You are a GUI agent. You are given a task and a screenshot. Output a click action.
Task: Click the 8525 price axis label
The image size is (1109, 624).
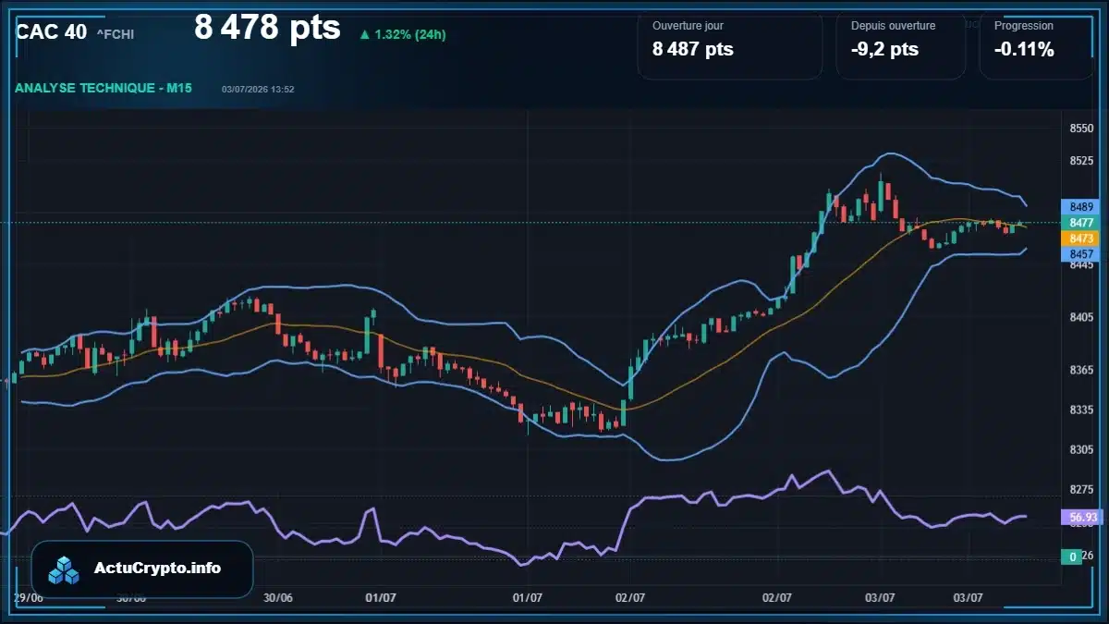(1081, 162)
